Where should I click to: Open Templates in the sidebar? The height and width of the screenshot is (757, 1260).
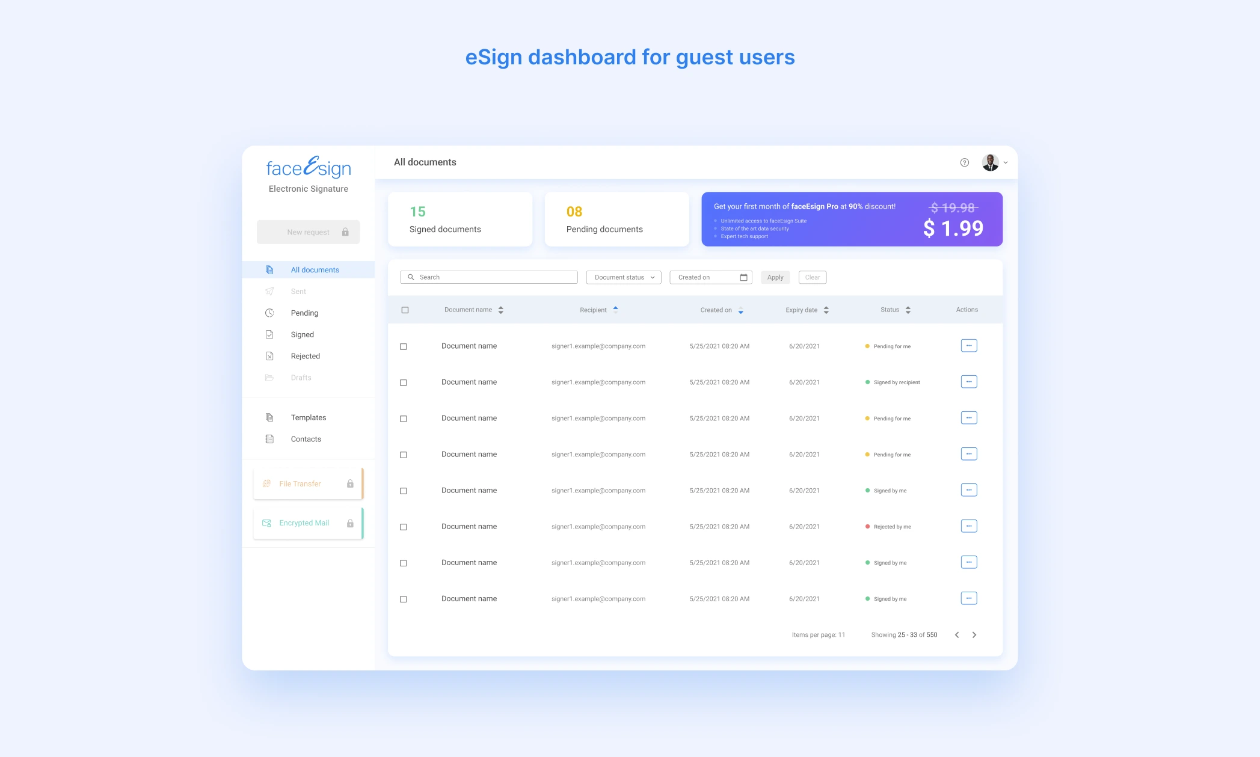(309, 418)
